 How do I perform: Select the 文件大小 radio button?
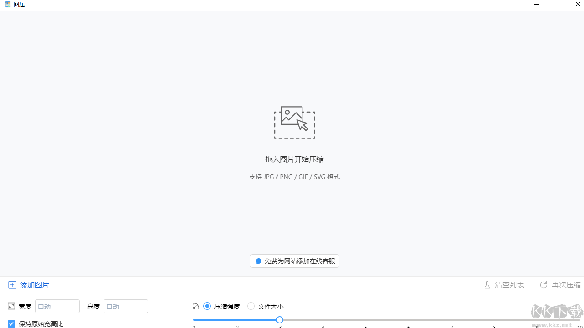click(251, 306)
